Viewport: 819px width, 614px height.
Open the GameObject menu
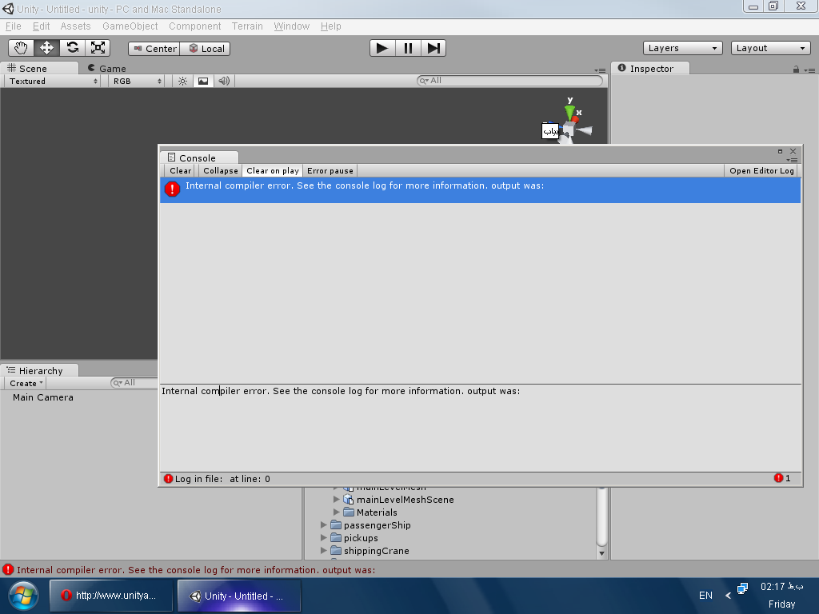click(130, 26)
